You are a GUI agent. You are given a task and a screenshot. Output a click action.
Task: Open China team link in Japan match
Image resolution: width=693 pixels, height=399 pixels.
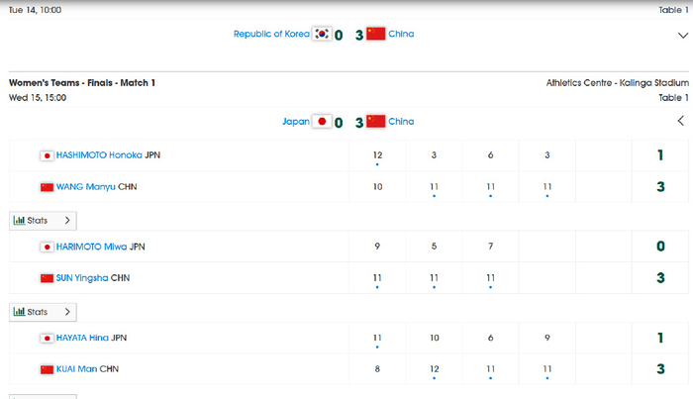tap(401, 122)
